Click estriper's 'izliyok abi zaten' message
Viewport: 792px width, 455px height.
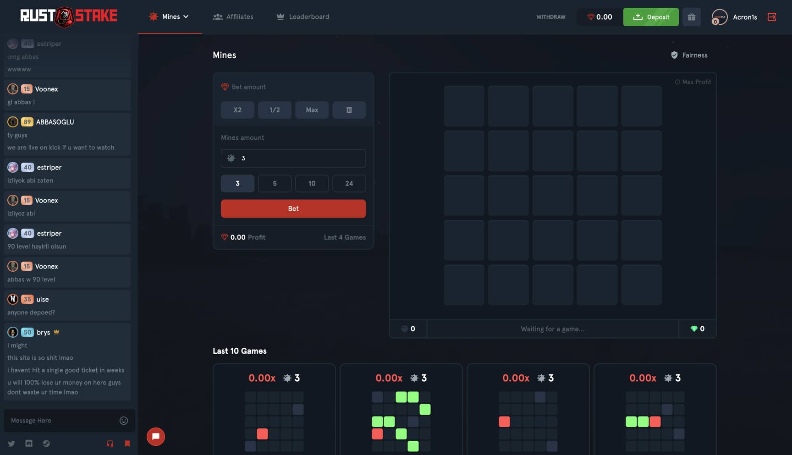pos(30,181)
